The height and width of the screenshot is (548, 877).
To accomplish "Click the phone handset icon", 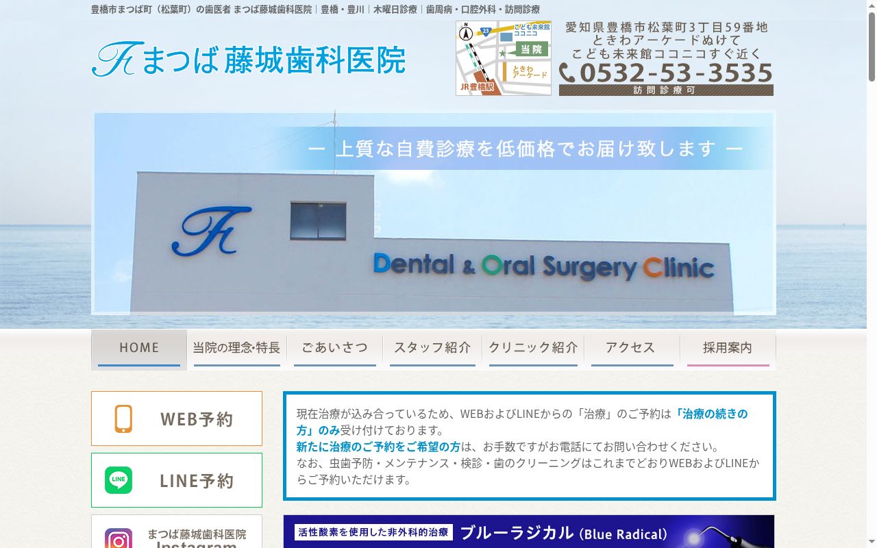I will tap(567, 73).
